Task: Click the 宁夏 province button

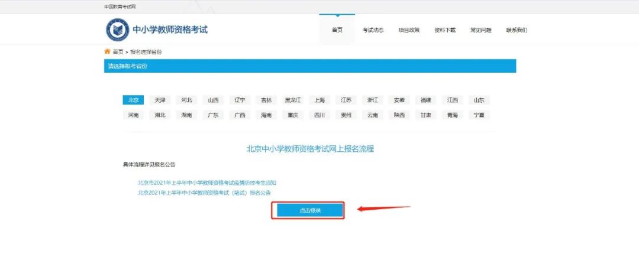Action: [479, 115]
